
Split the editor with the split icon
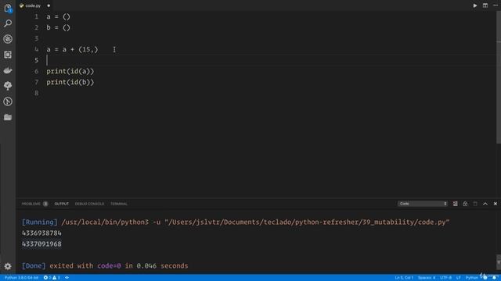pos(485,5)
